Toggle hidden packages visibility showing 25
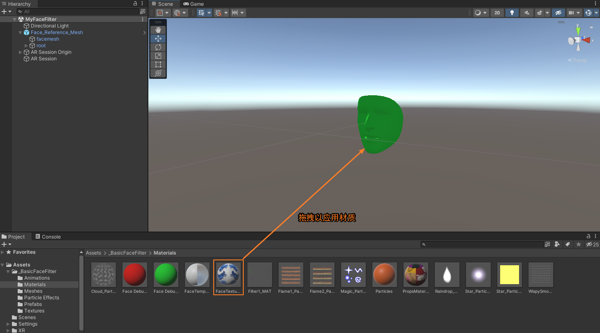This screenshot has width=600, height=333. (x=592, y=244)
